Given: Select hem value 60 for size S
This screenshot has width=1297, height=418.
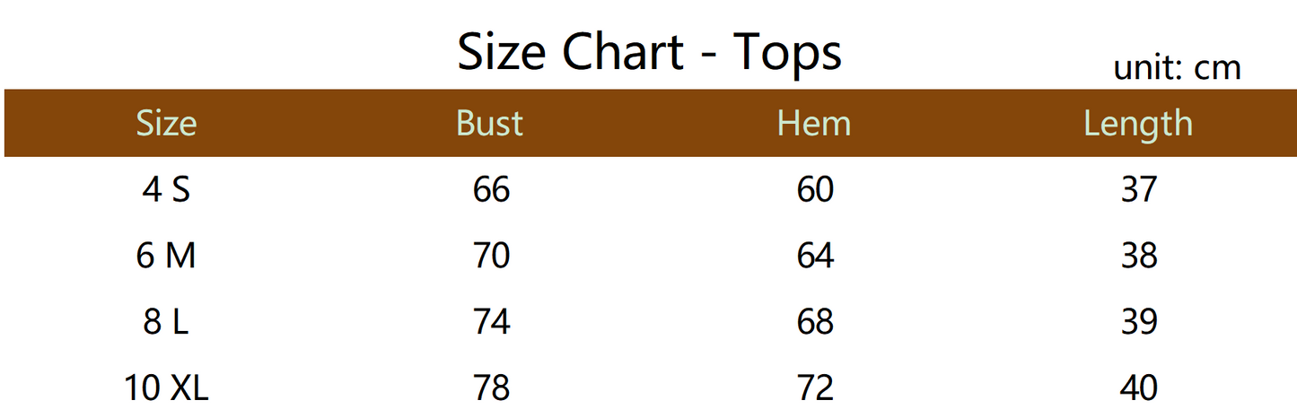Looking at the screenshot, I should tap(815, 190).
